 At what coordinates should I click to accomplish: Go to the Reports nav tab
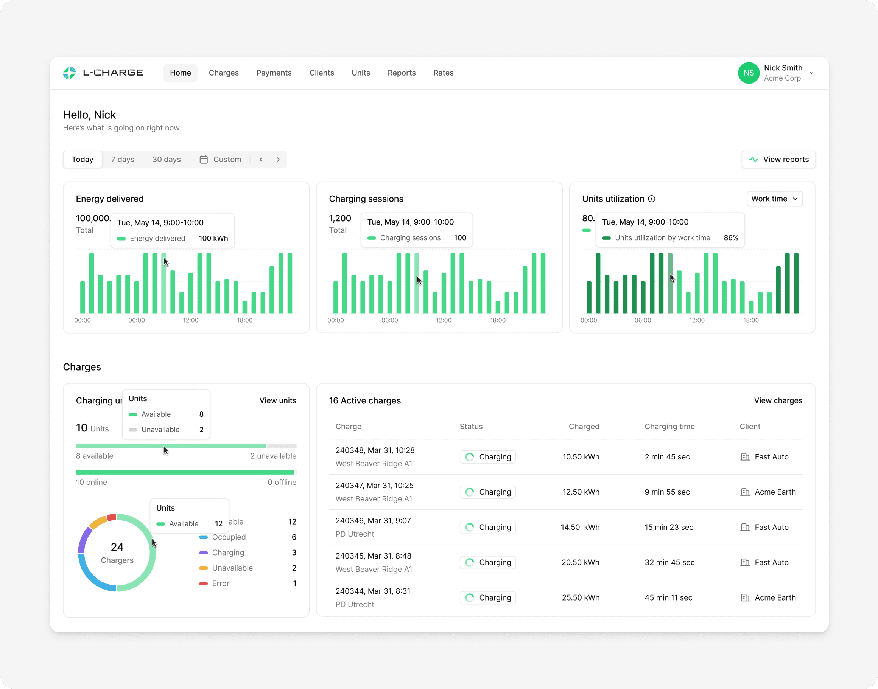401,73
